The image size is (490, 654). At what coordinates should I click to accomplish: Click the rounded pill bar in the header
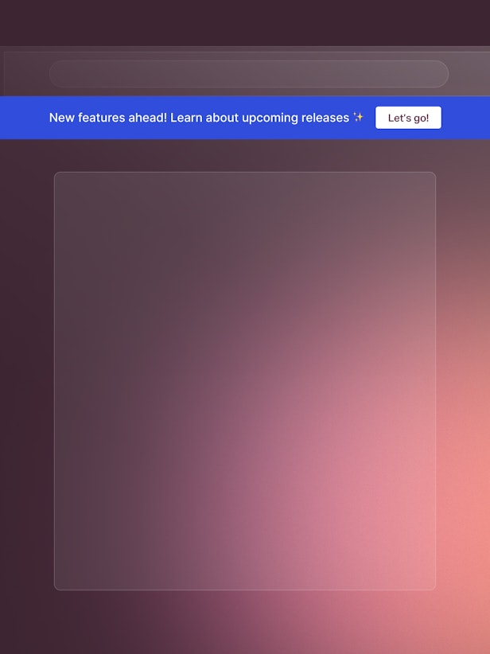point(248,74)
